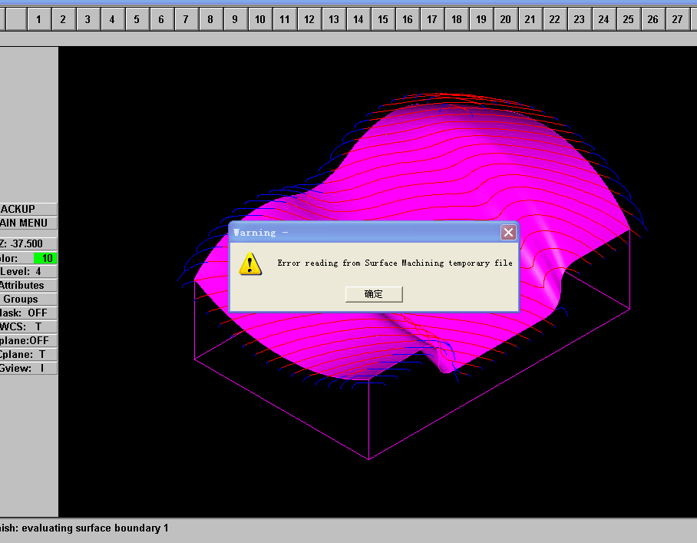Select level button 6 in the top bar
The width and height of the screenshot is (697, 543).
click(161, 19)
